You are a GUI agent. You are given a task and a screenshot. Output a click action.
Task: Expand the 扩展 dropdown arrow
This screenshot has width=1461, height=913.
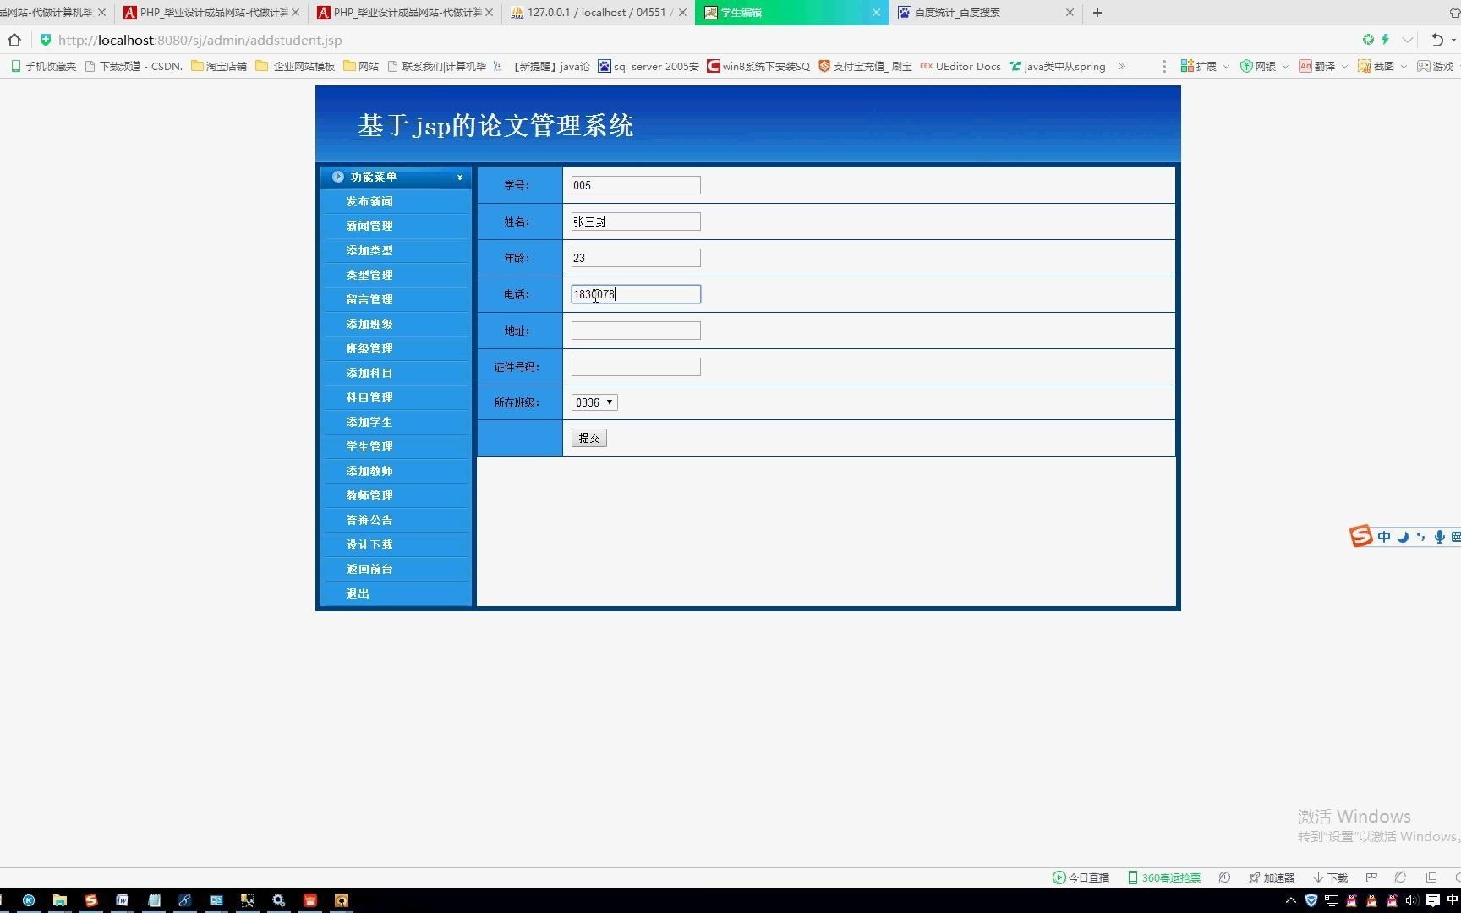[x=1226, y=66]
